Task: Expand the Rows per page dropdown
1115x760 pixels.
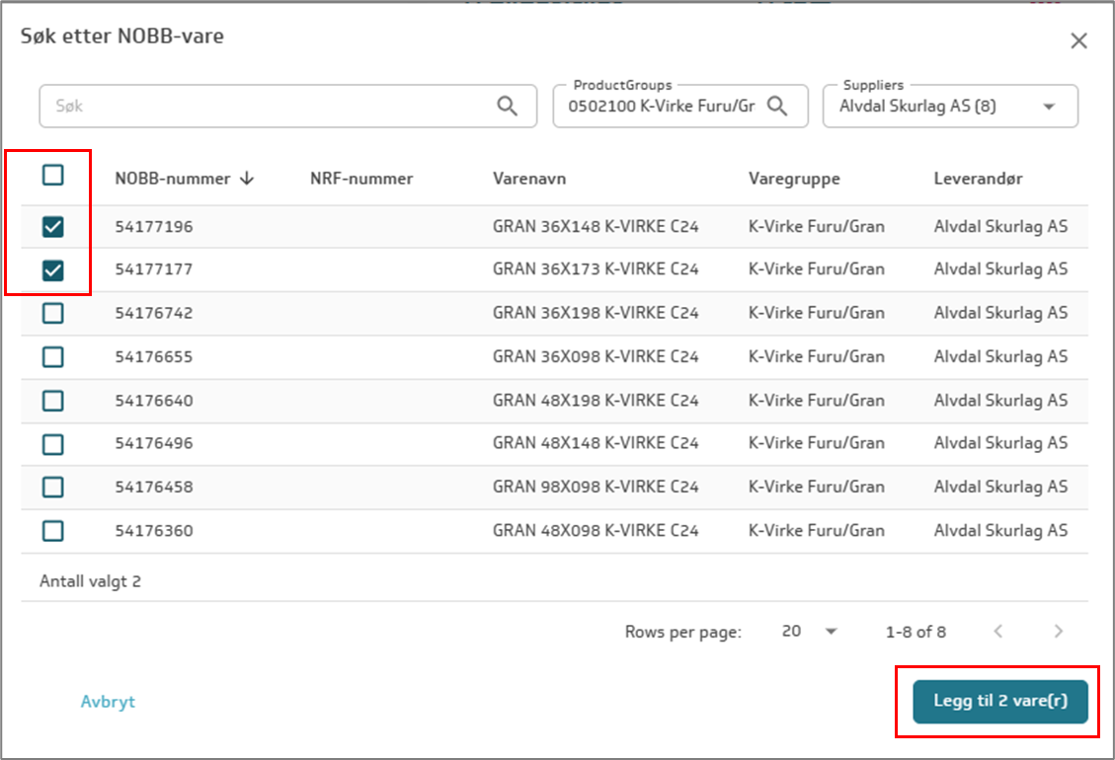Action: 830,632
